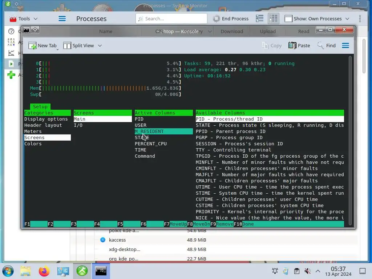Screen dimensions: 372x279
Task: Select Display options category in htop
Action: click(46, 119)
